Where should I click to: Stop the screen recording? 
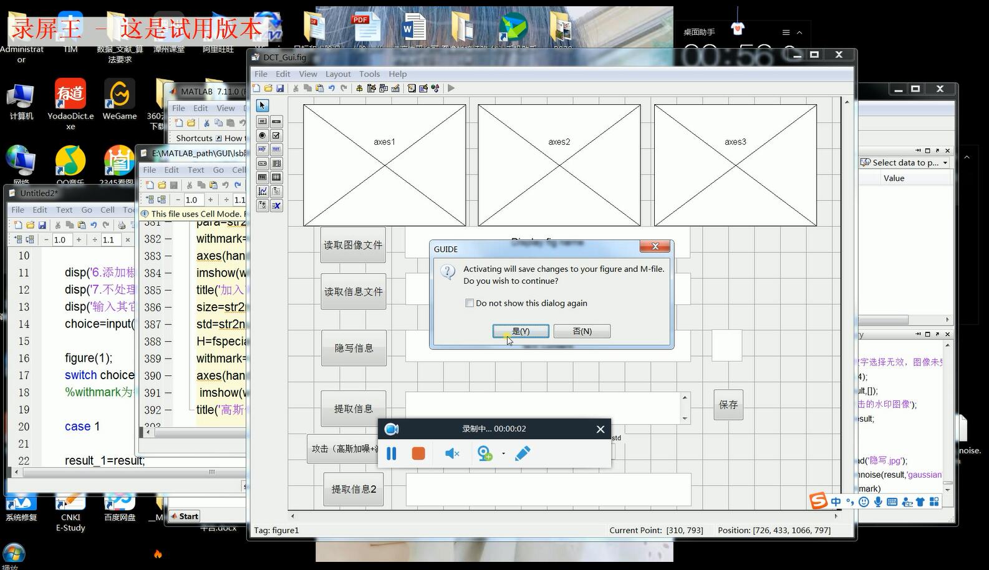point(418,453)
